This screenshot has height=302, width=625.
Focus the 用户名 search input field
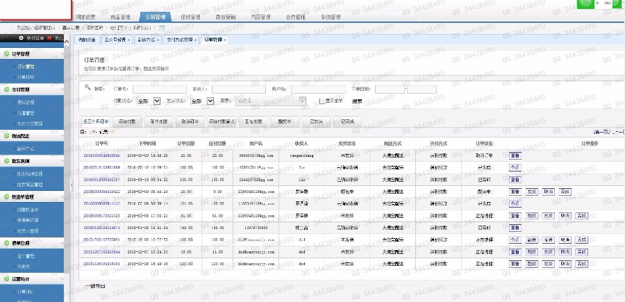click(x=318, y=90)
